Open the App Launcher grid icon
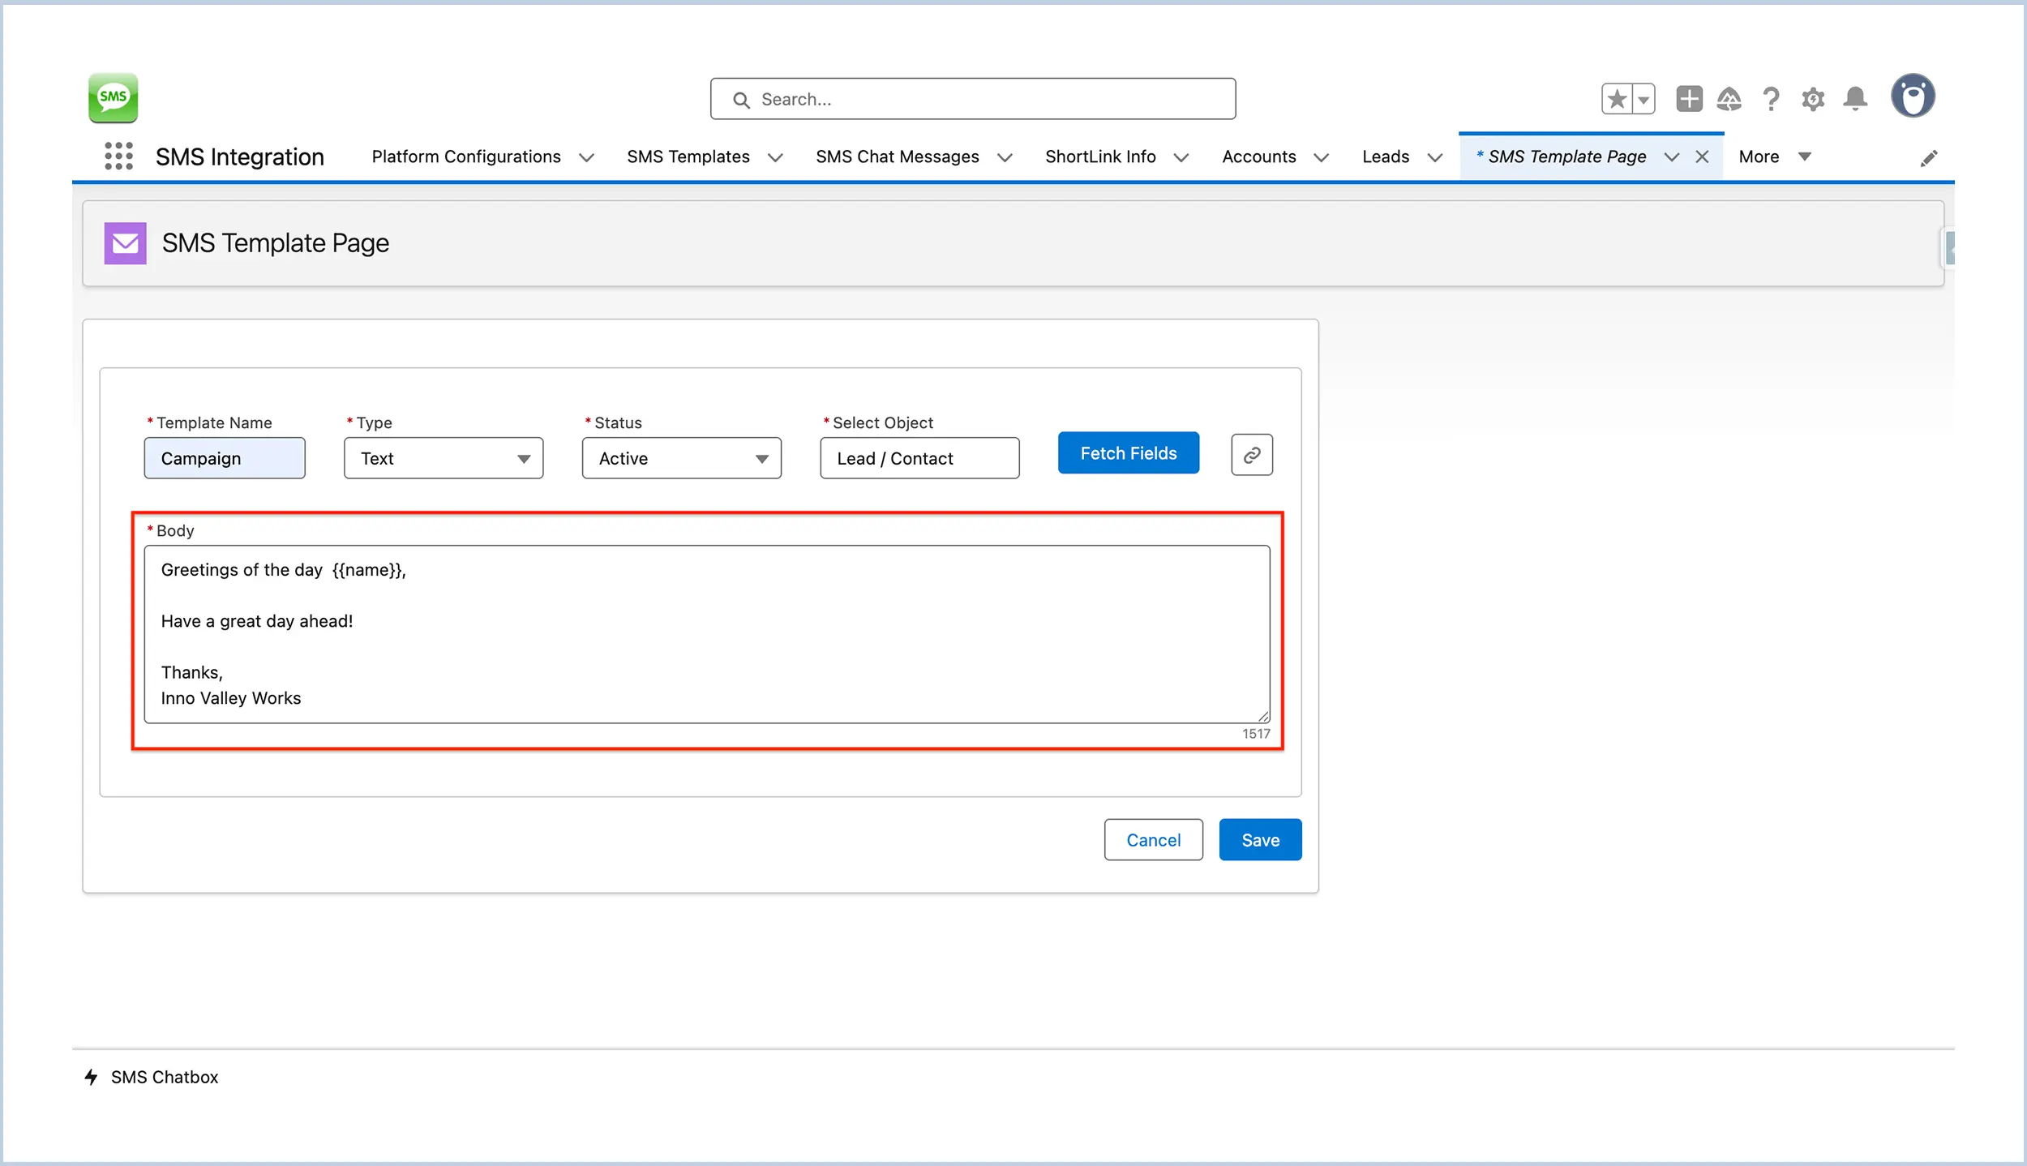Viewport: 2027px width, 1166px height. [118, 156]
